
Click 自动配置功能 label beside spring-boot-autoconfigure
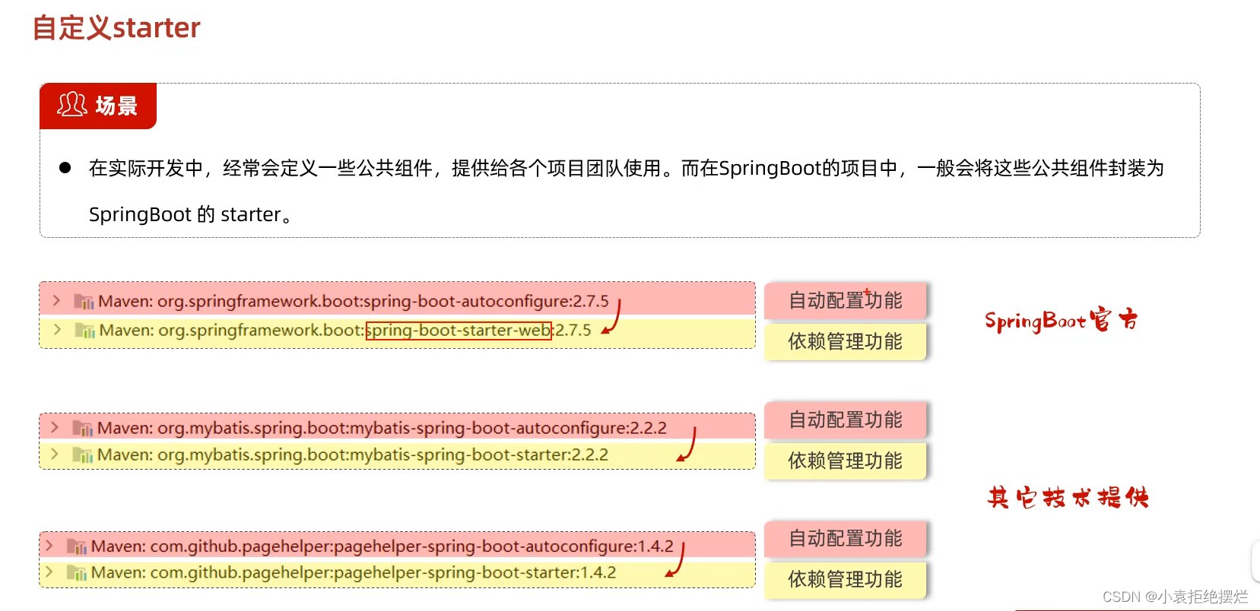click(x=846, y=300)
